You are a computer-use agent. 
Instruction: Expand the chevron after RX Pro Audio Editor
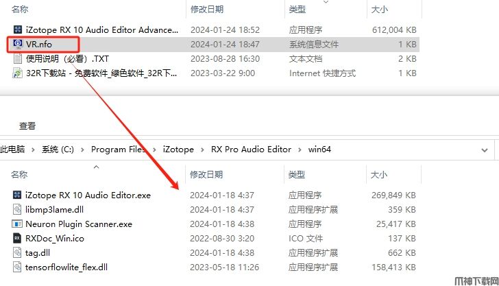300,150
